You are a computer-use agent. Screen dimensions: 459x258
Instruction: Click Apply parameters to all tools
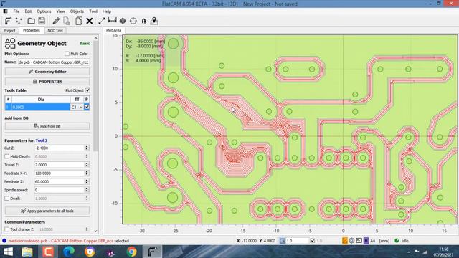47,211
